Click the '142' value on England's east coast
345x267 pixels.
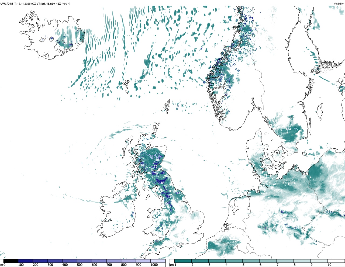pos(180,193)
